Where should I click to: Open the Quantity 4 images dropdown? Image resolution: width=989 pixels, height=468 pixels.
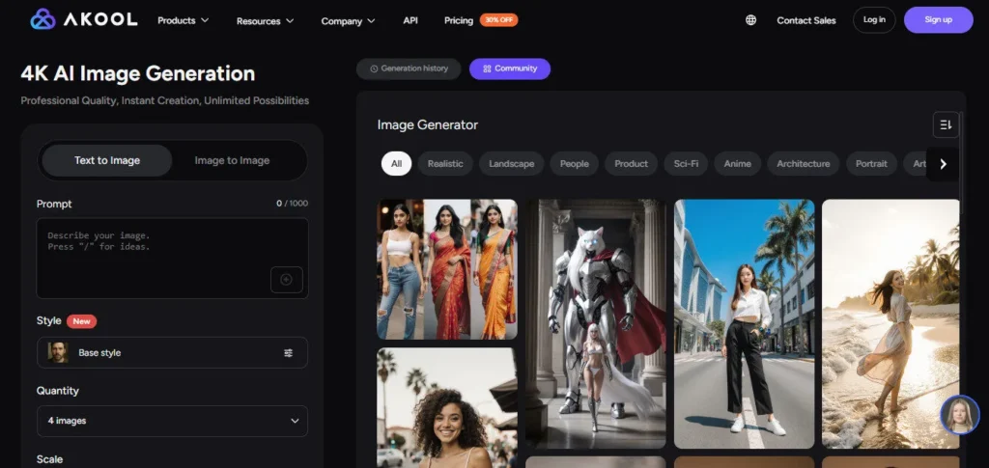[x=172, y=421]
